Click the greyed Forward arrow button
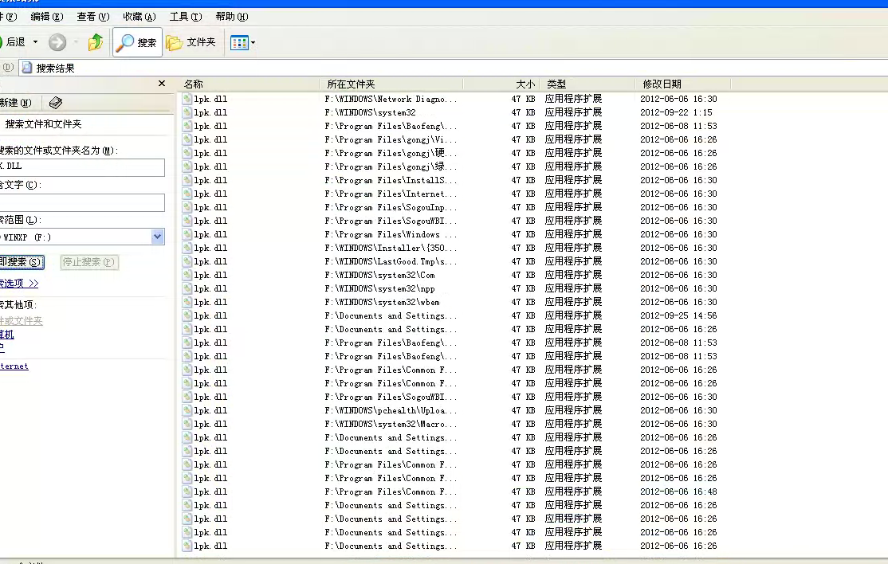The height and width of the screenshot is (564, 888). click(57, 42)
